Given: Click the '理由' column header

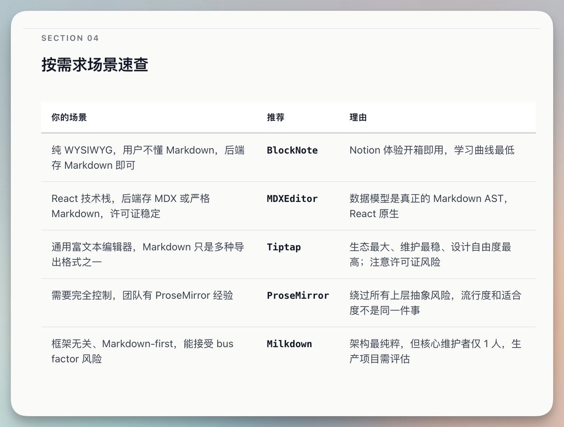Looking at the screenshot, I should [x=358, y=117].
